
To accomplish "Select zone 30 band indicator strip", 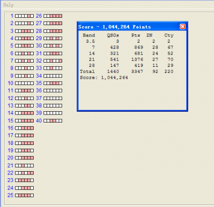I will (x=53, y=46).
